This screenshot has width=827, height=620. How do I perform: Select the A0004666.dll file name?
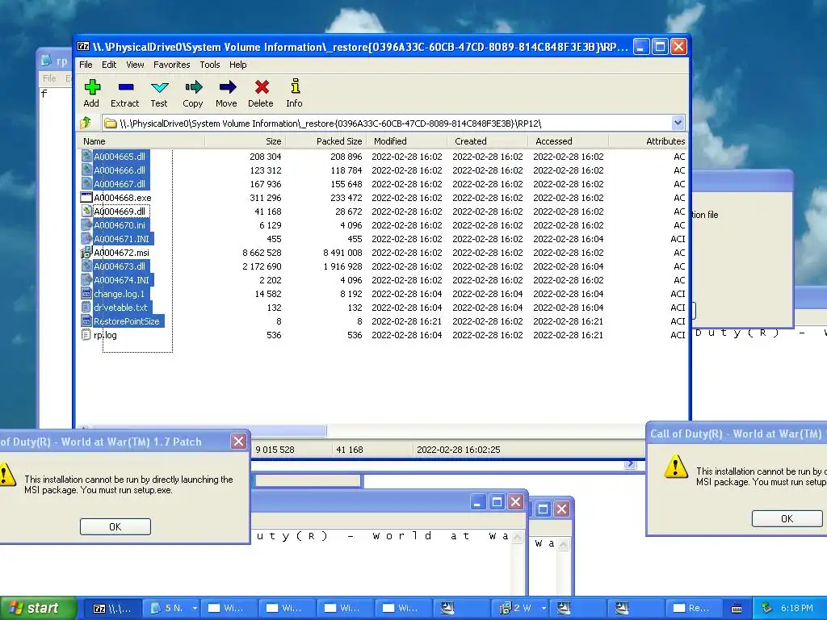click(x=120, y=170)
